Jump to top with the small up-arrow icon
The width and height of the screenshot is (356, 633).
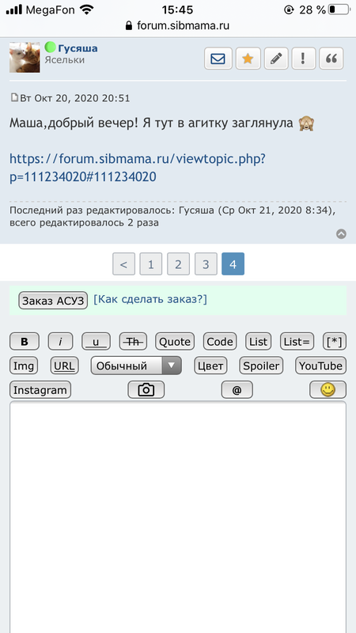(x=341, y=233)
